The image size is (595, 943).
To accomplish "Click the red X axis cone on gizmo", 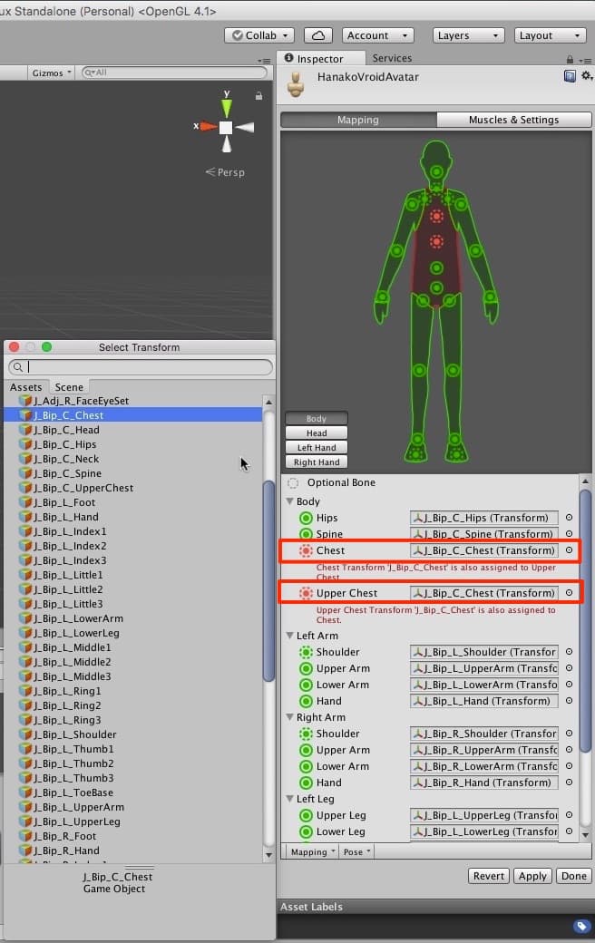I will tap(208, 127).
